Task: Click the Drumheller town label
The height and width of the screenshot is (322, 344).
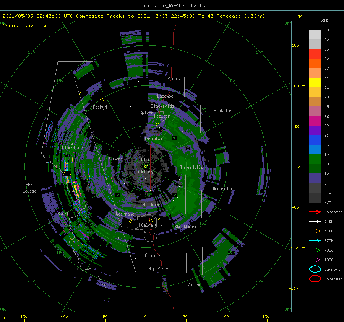Action: [x=224, y=189]
